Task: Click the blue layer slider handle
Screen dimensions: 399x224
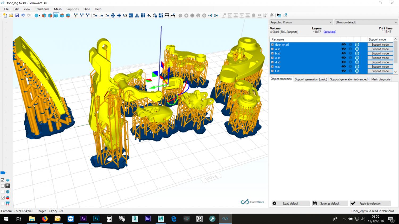Action: click(3, 173)
